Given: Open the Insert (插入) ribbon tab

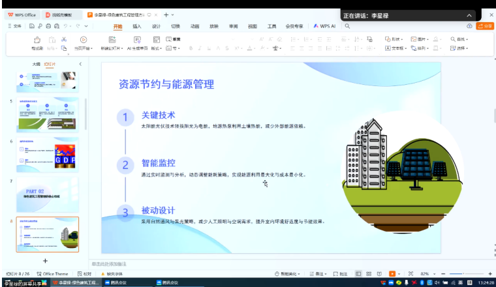Looking at the screenshot, I should (136, 26).
